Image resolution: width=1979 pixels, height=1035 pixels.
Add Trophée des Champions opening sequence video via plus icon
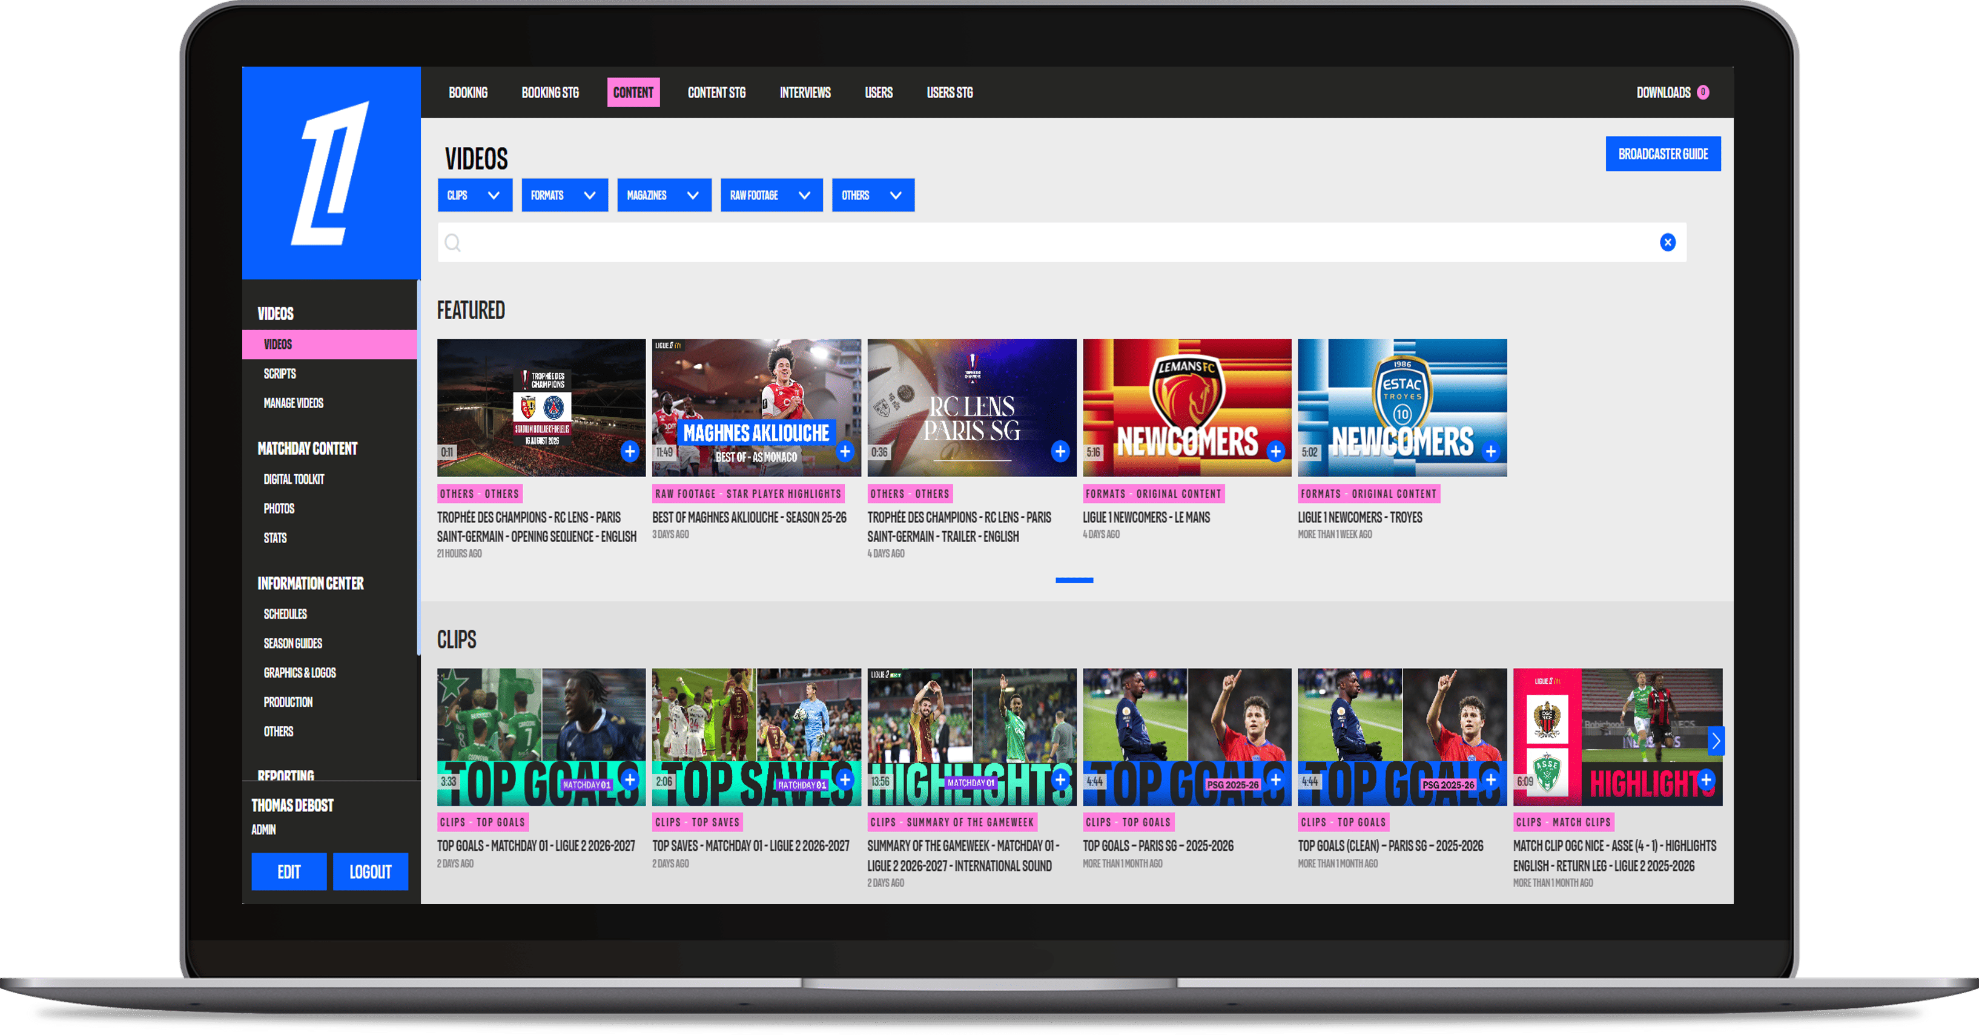(x=630, y=451)
